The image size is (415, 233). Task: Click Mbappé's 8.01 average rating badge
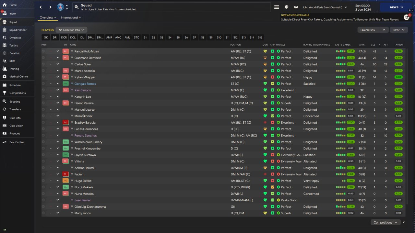pyautogui.click(x=398, y=77)
